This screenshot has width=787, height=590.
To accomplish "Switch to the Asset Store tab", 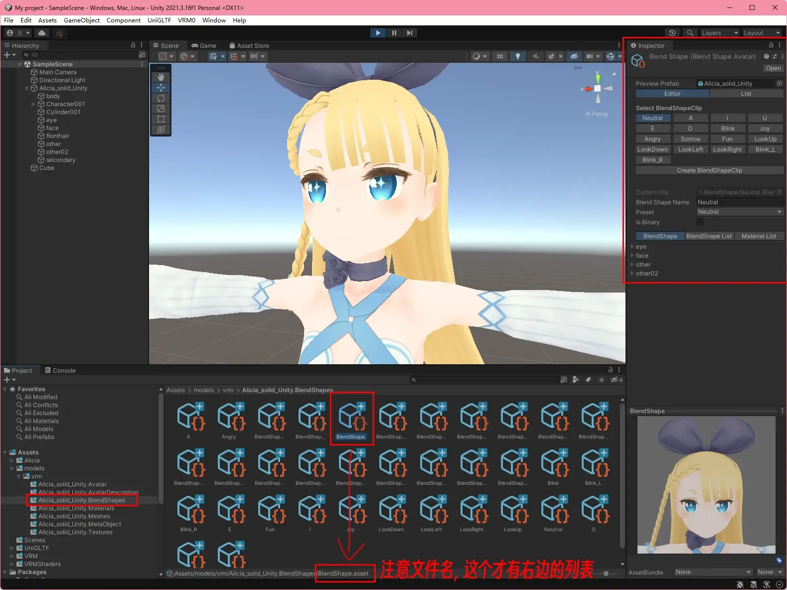I will pyautogui.click(x=249, y=45).
